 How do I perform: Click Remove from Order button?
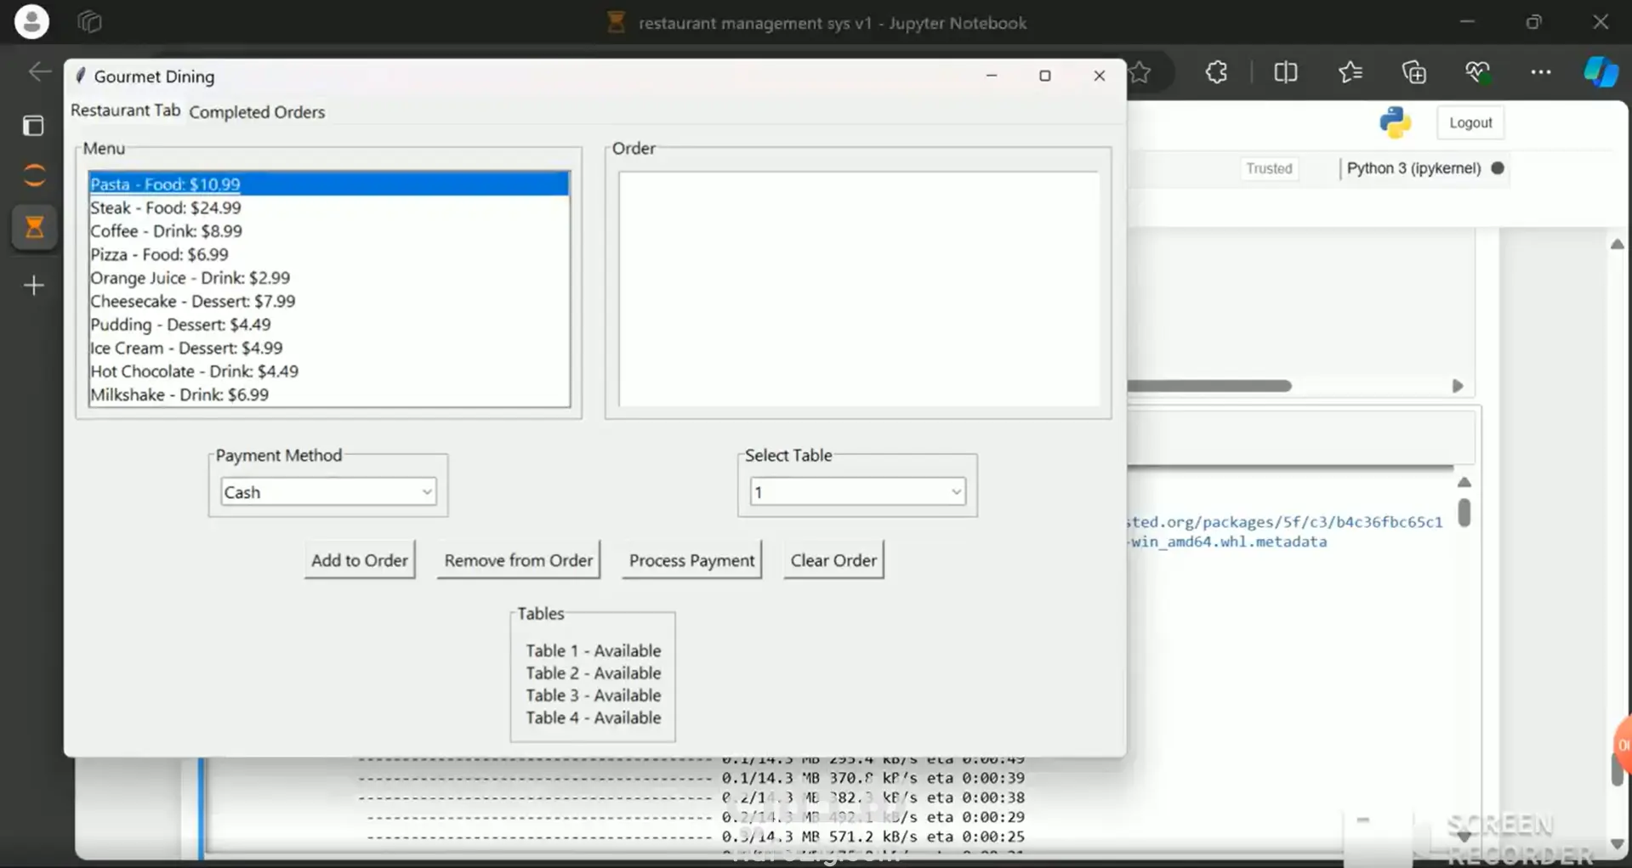(x=518, y=560)
